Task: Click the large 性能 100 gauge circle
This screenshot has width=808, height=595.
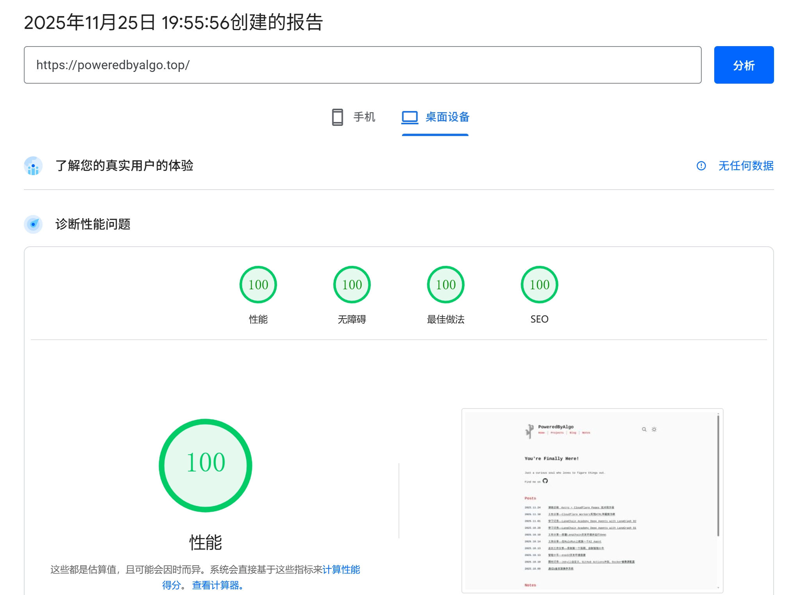Action: tap(206, 465)
